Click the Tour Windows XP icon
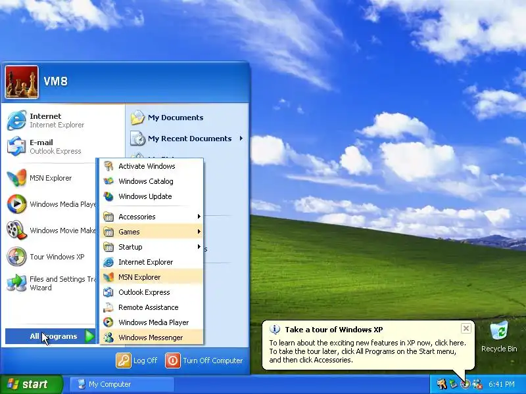 (16, 256)
